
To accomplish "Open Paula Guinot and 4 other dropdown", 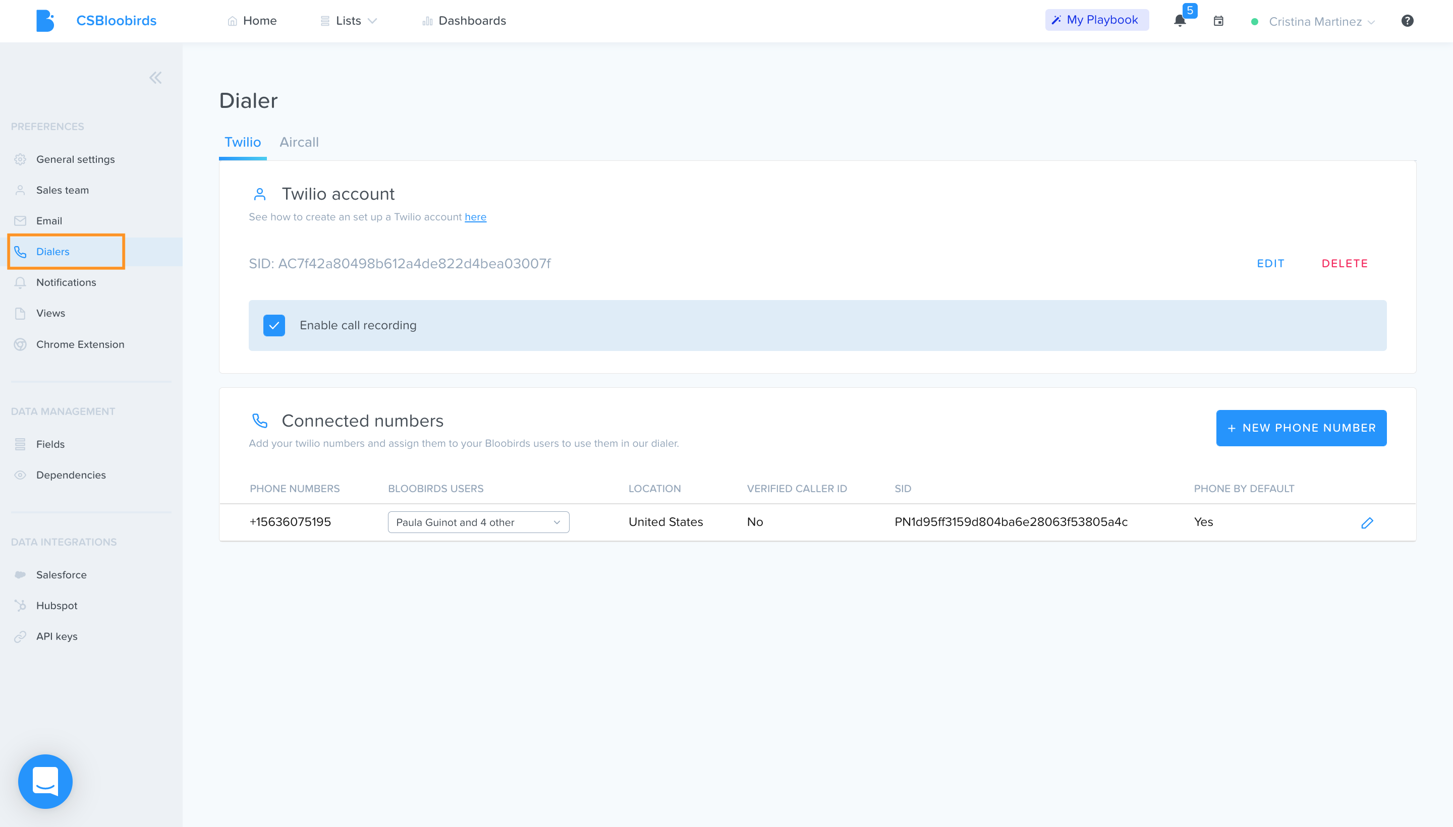I will pos(478,522).
